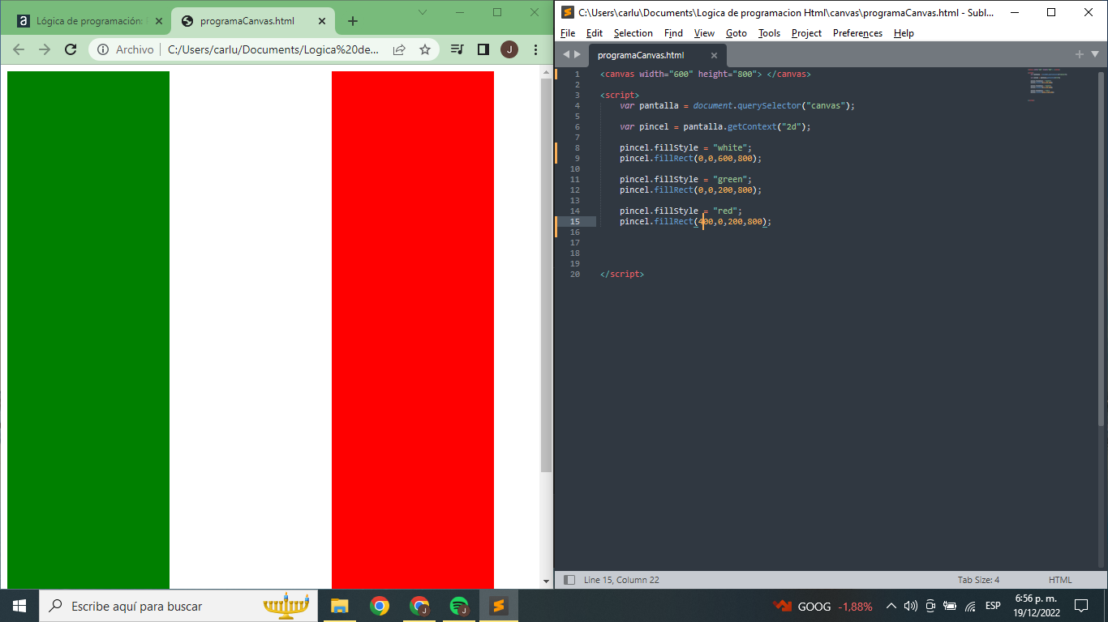Toggle Chrome's side panel
This screenshot has height=622, width=1108.
point(483,49)
